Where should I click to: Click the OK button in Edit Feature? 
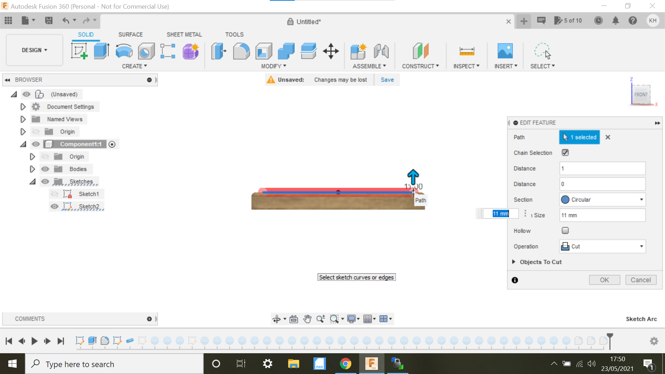coord(604,279)
